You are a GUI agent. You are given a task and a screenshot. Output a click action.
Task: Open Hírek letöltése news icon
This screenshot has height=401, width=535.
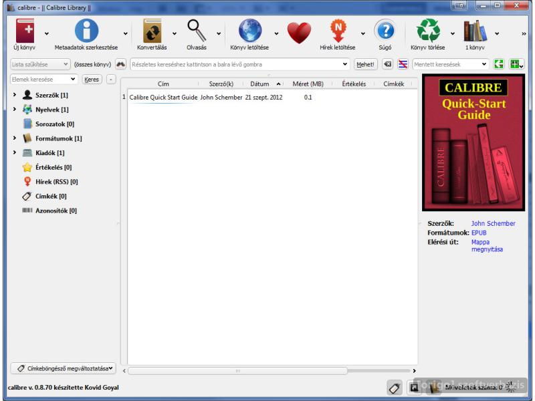click(338, 31)
